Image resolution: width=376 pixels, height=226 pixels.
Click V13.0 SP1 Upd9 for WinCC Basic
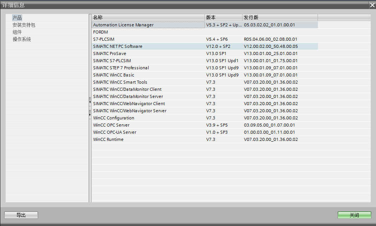point(224,75)
